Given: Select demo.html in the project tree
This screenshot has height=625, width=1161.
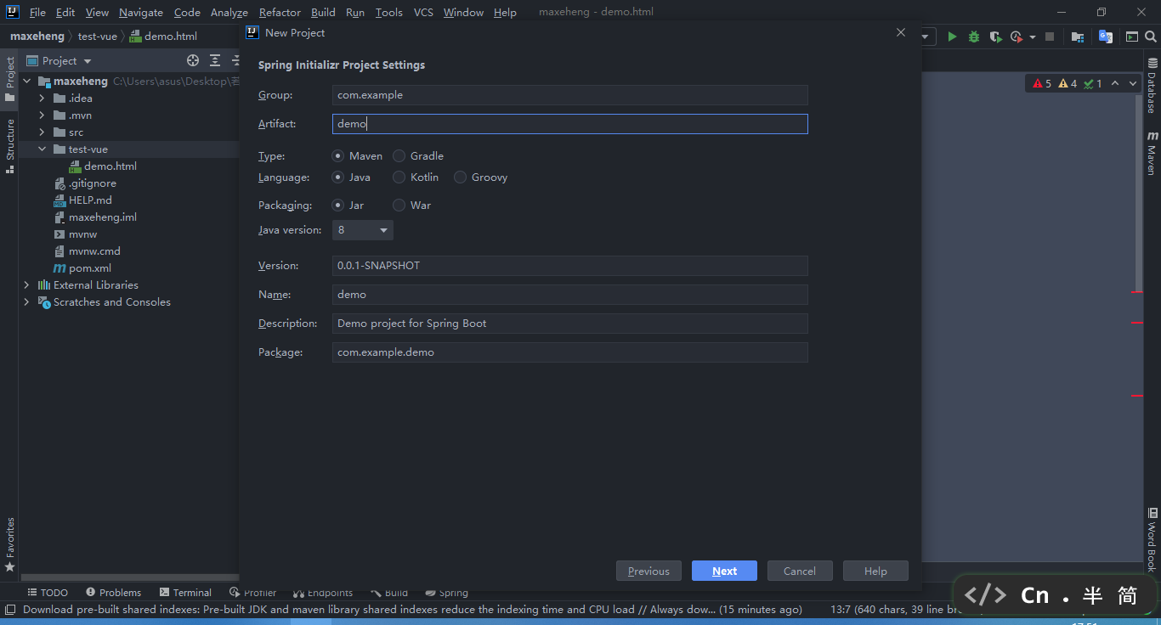Looking at the screenshot, I should 110,166.
